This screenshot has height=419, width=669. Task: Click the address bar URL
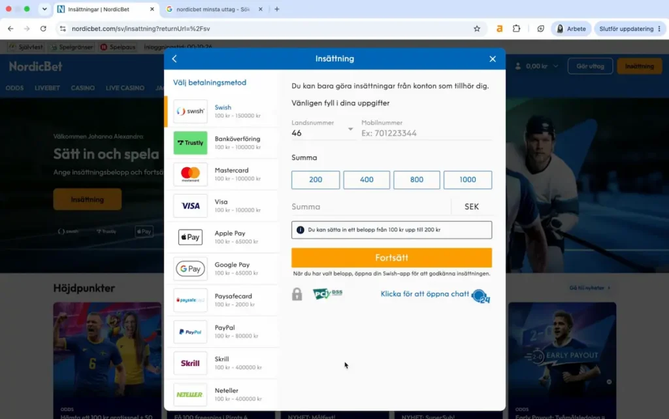point(141,29)
